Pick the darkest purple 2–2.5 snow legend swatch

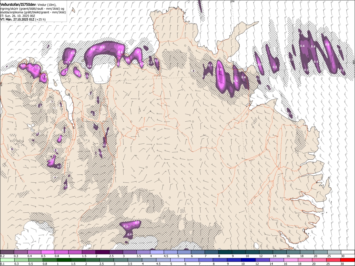102,252
